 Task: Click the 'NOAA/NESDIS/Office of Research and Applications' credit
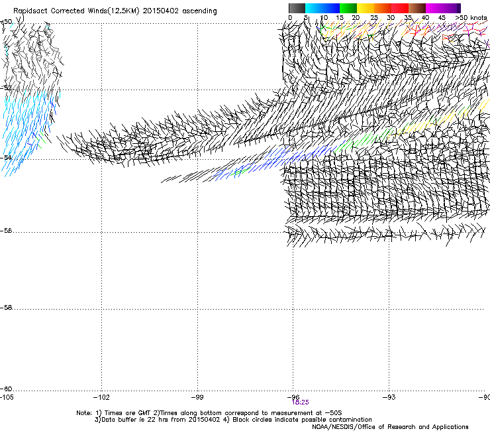(390, 427)
